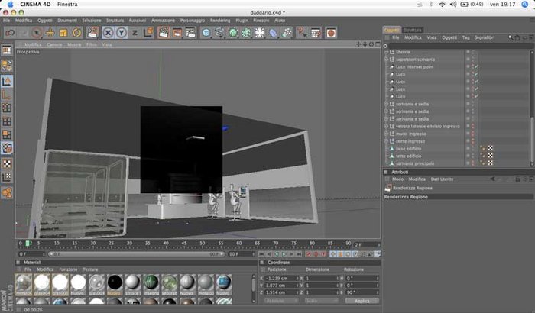The image size is (535, 313).
Task: Toggle the enable checkmark on Luce internet point
Action: tap(476, 67)
